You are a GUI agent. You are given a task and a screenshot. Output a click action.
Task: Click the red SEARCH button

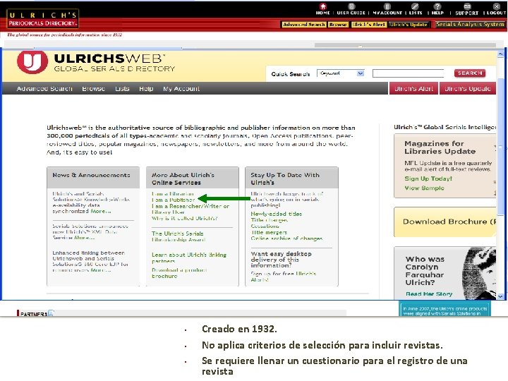(470, 73)
